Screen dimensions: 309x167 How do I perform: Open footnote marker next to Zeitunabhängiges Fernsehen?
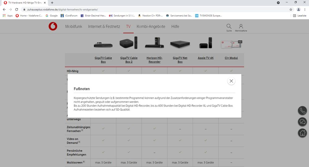(x=82, y=130)
